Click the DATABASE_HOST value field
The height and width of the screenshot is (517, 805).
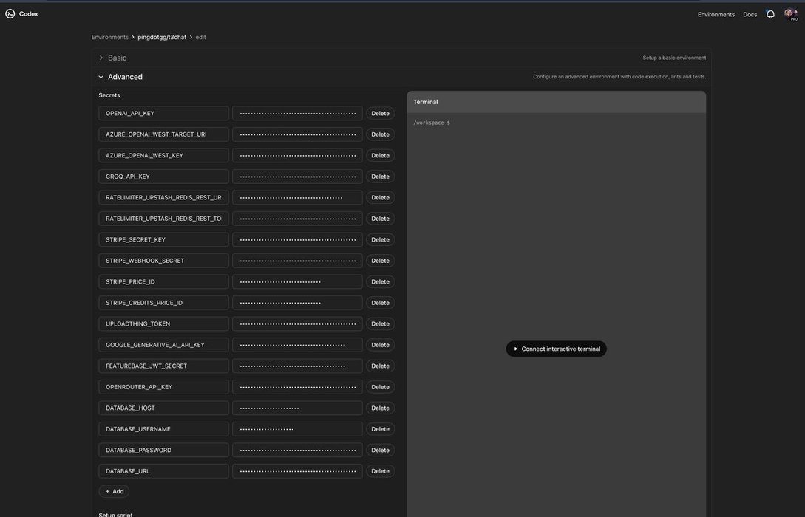pyautogui.click(x=297, y=408)
